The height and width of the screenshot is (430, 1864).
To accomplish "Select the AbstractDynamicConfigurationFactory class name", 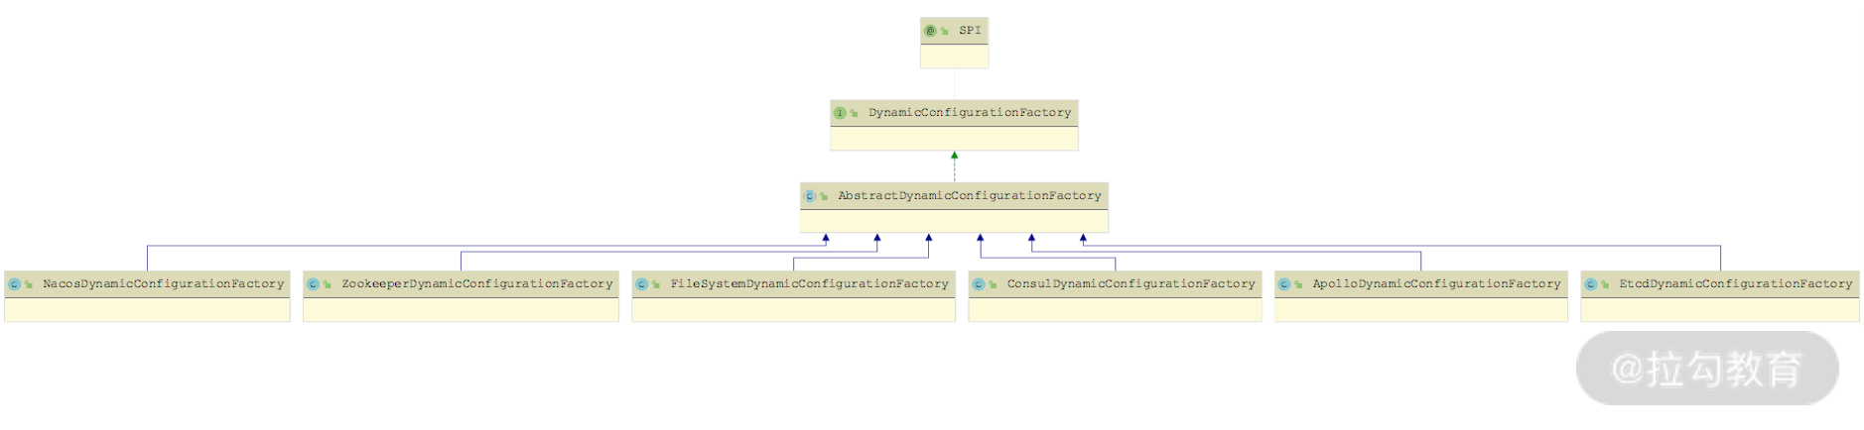I will tap(969, 196).
